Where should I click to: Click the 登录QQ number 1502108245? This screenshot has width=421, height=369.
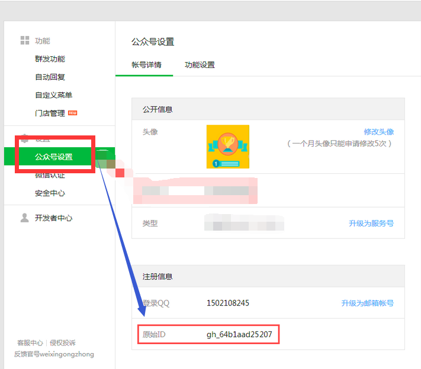coord(227,303)
